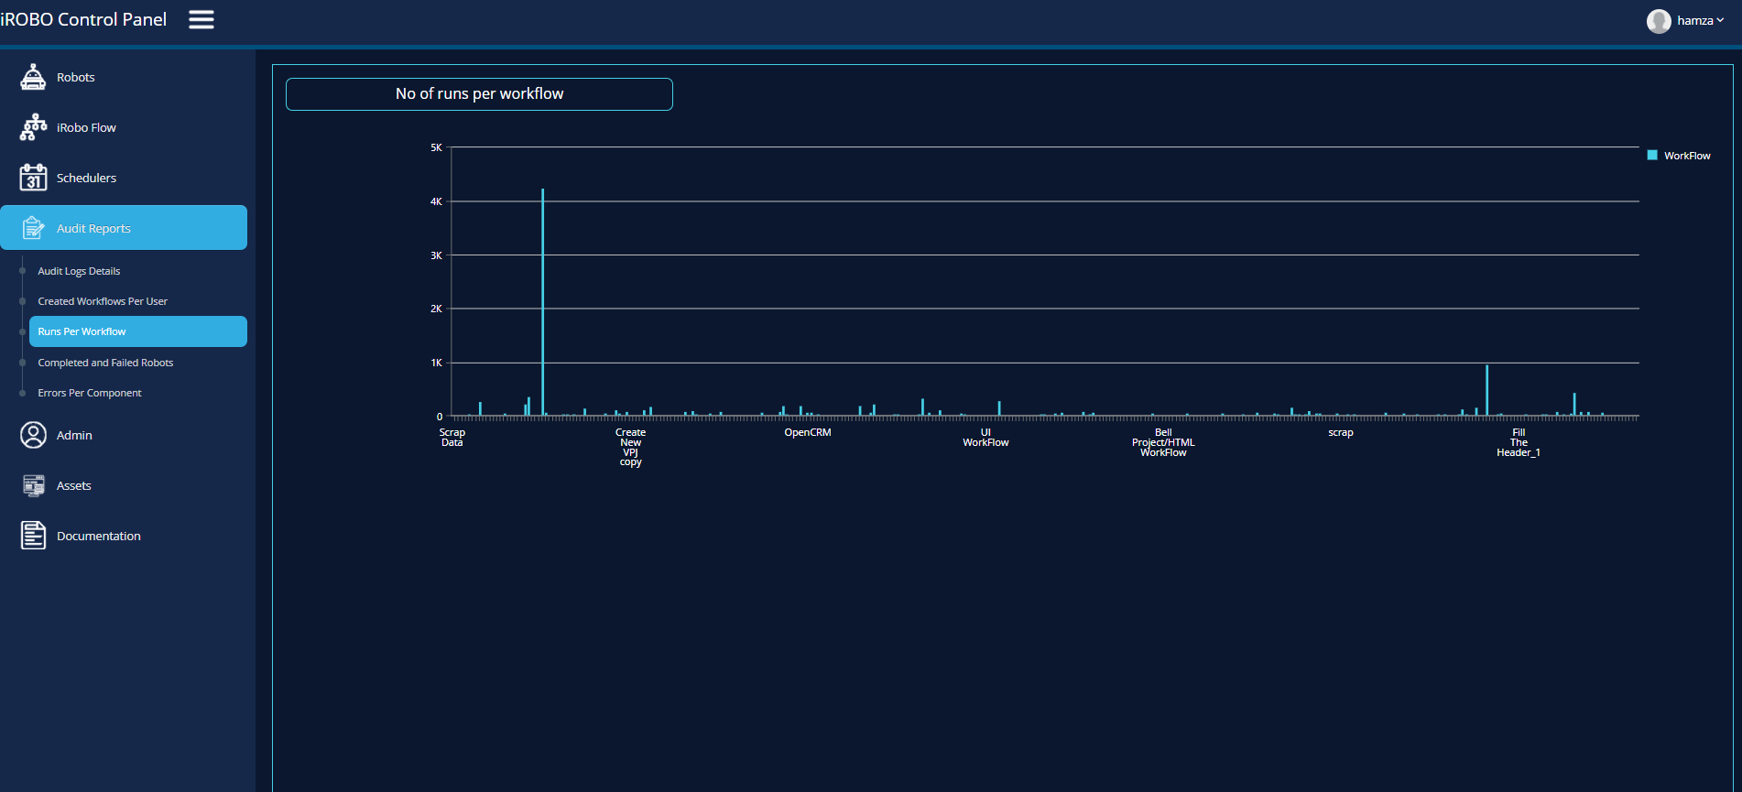This screenshot has width=1742, height=792.
Task: Click the WorkFlow legend color square
Action: (1652, 156)
